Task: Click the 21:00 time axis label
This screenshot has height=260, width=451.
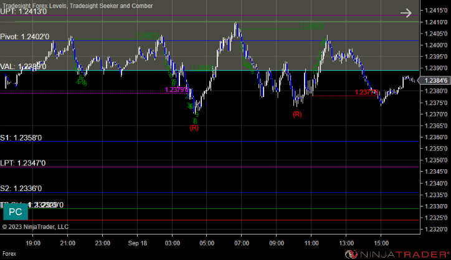Action: [68, 243]
